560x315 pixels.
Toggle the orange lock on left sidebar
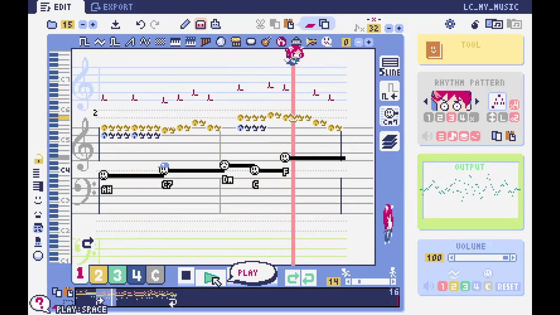click(38, 159)
